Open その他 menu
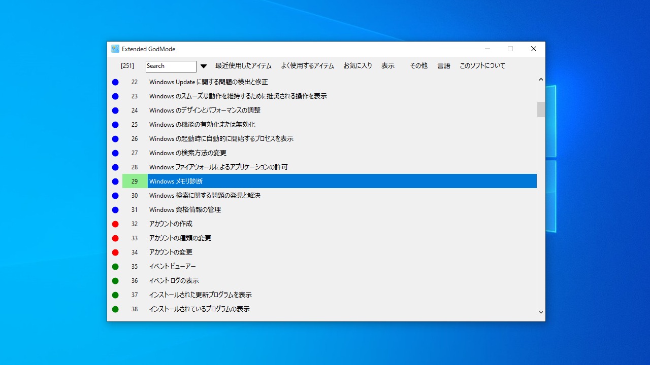Viewport: 650px width, 365px height. click(x=418, y=66)
